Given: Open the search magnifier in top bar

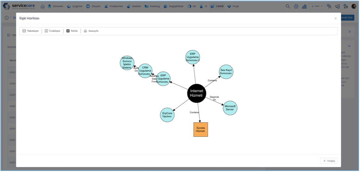Looking at the screenshot, I should (x=288, y=6).
